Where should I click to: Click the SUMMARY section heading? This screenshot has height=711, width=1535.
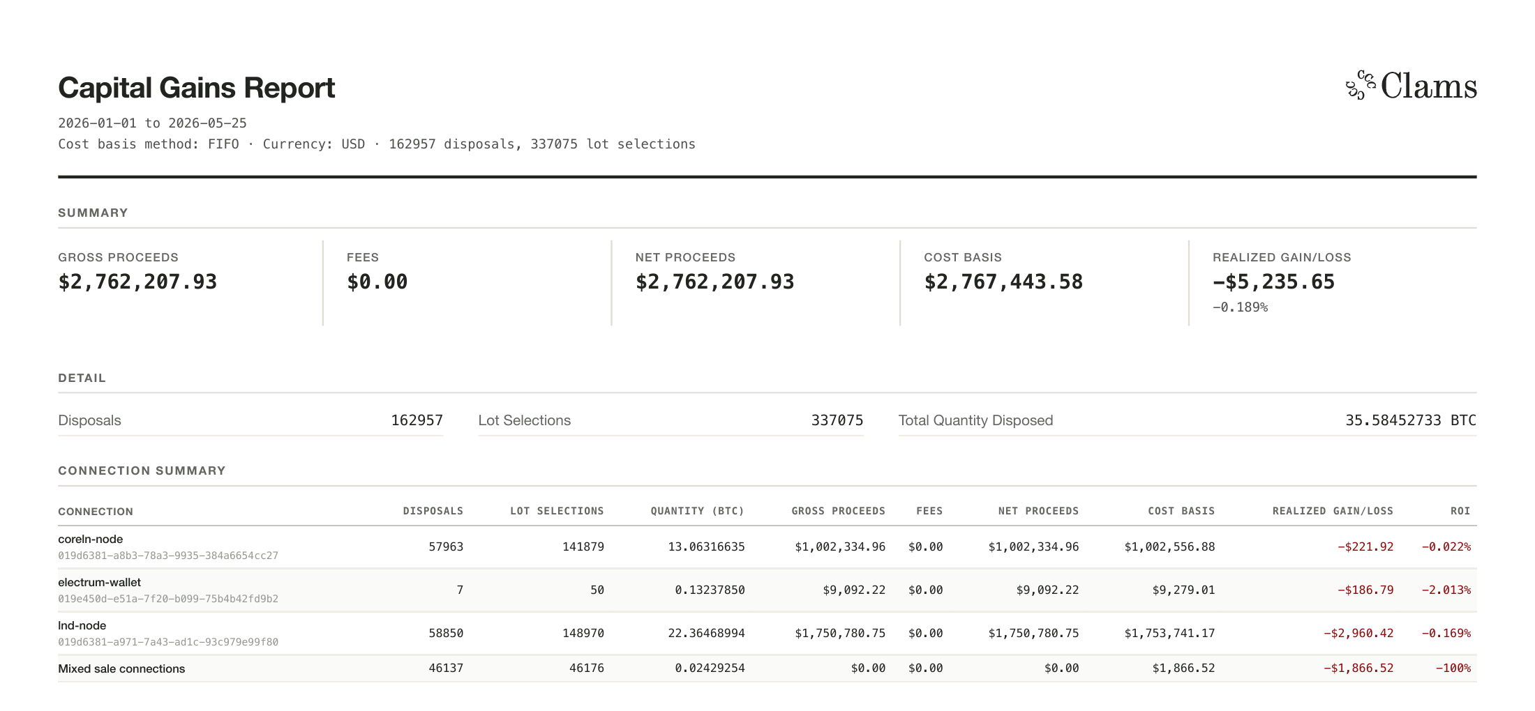(x=93, y=213)
